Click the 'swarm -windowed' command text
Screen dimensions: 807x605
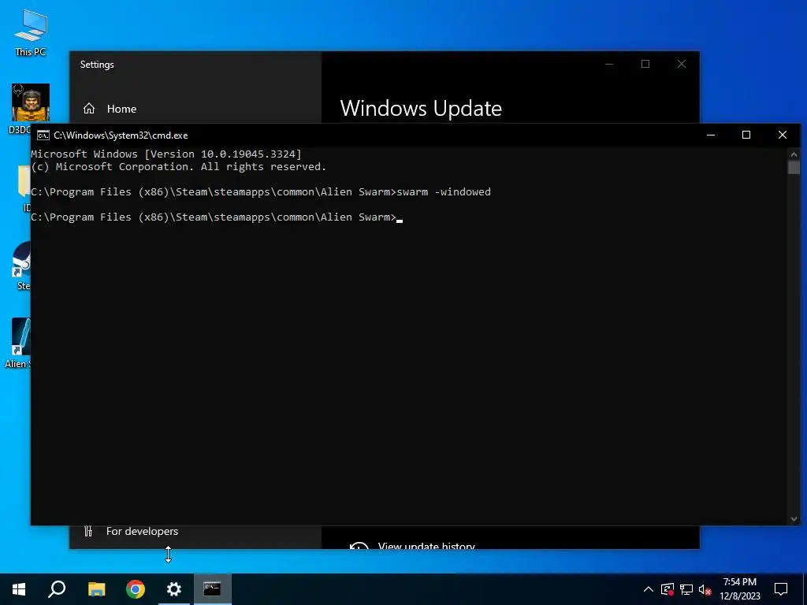(x=444, y=192)
